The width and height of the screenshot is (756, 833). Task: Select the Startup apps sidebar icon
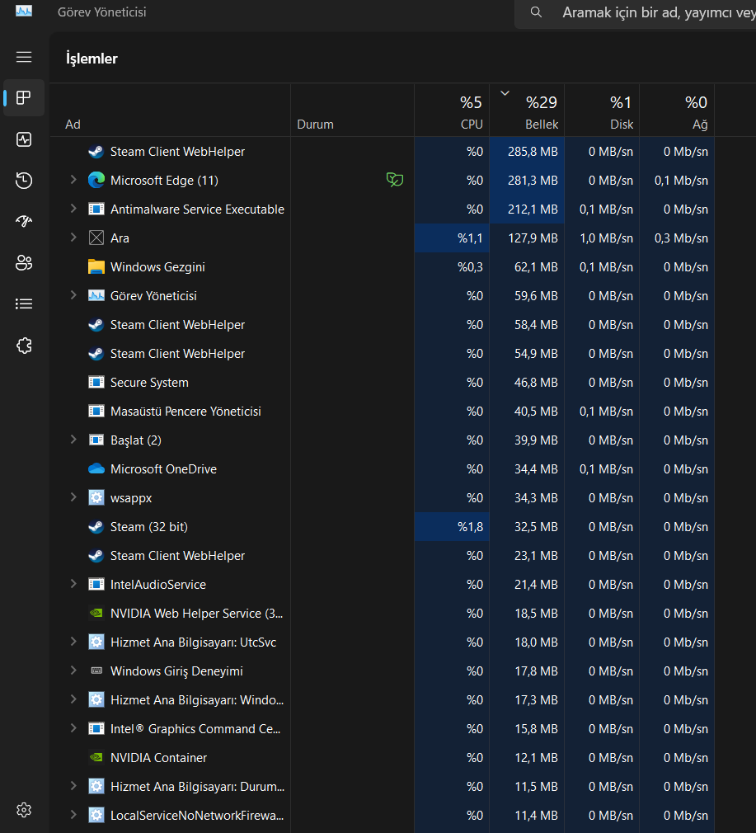(x=24, y=221)
